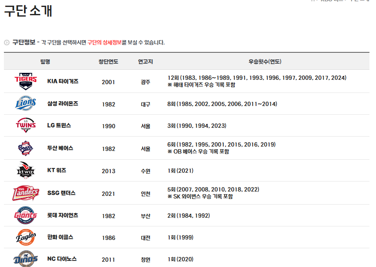Open the KIA 타이거즈 team link

coord(63,81)
